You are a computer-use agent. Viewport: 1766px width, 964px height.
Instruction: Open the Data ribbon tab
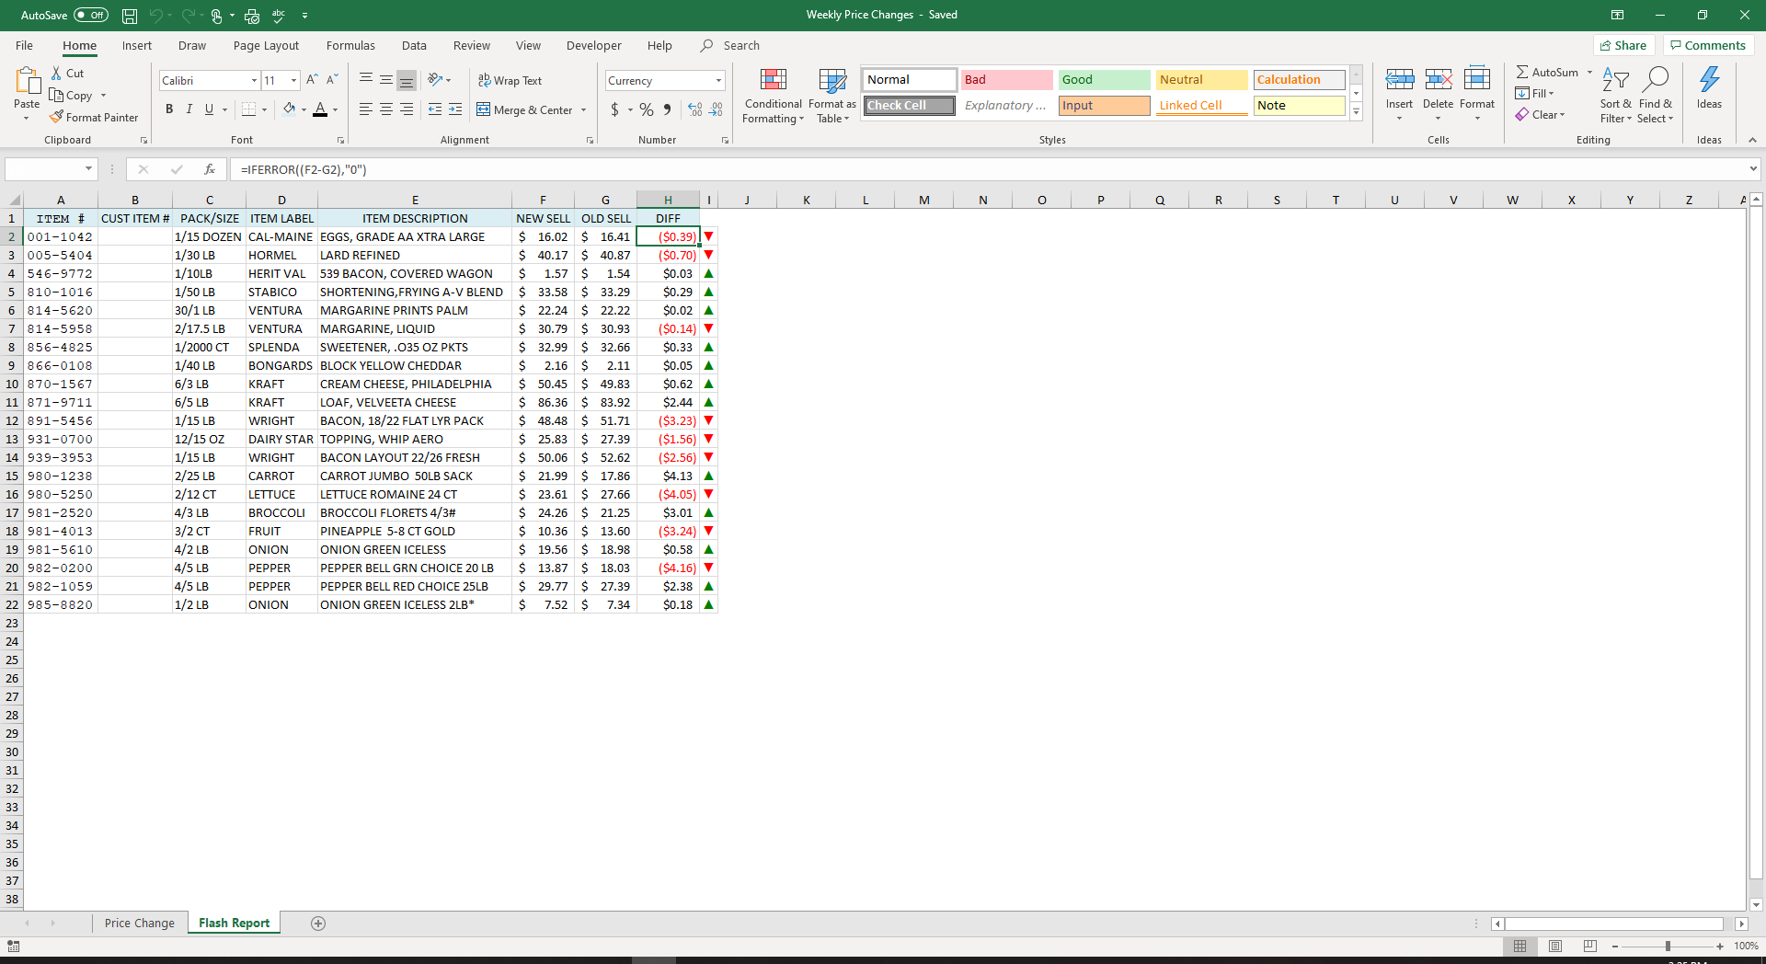[x=414, y=45]
